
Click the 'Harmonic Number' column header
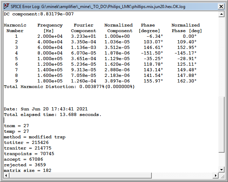click(15, 28)
